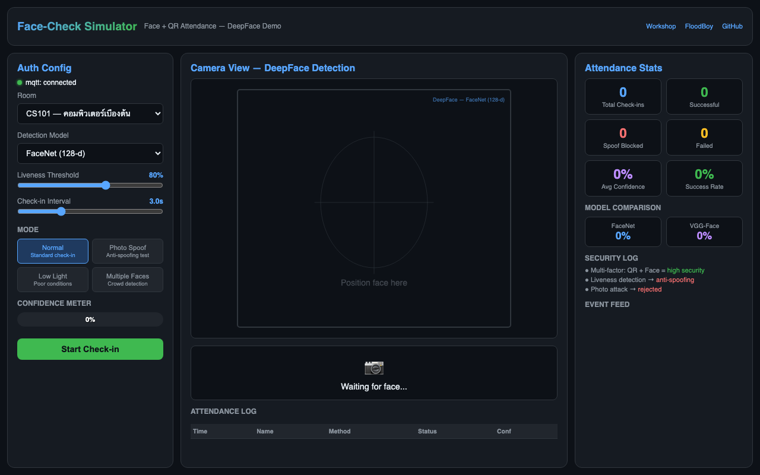Select the Spoof Blocked stat card
The width and height of the screenshot is (760, 475).
pyautogui.click(x=623, y=137)
